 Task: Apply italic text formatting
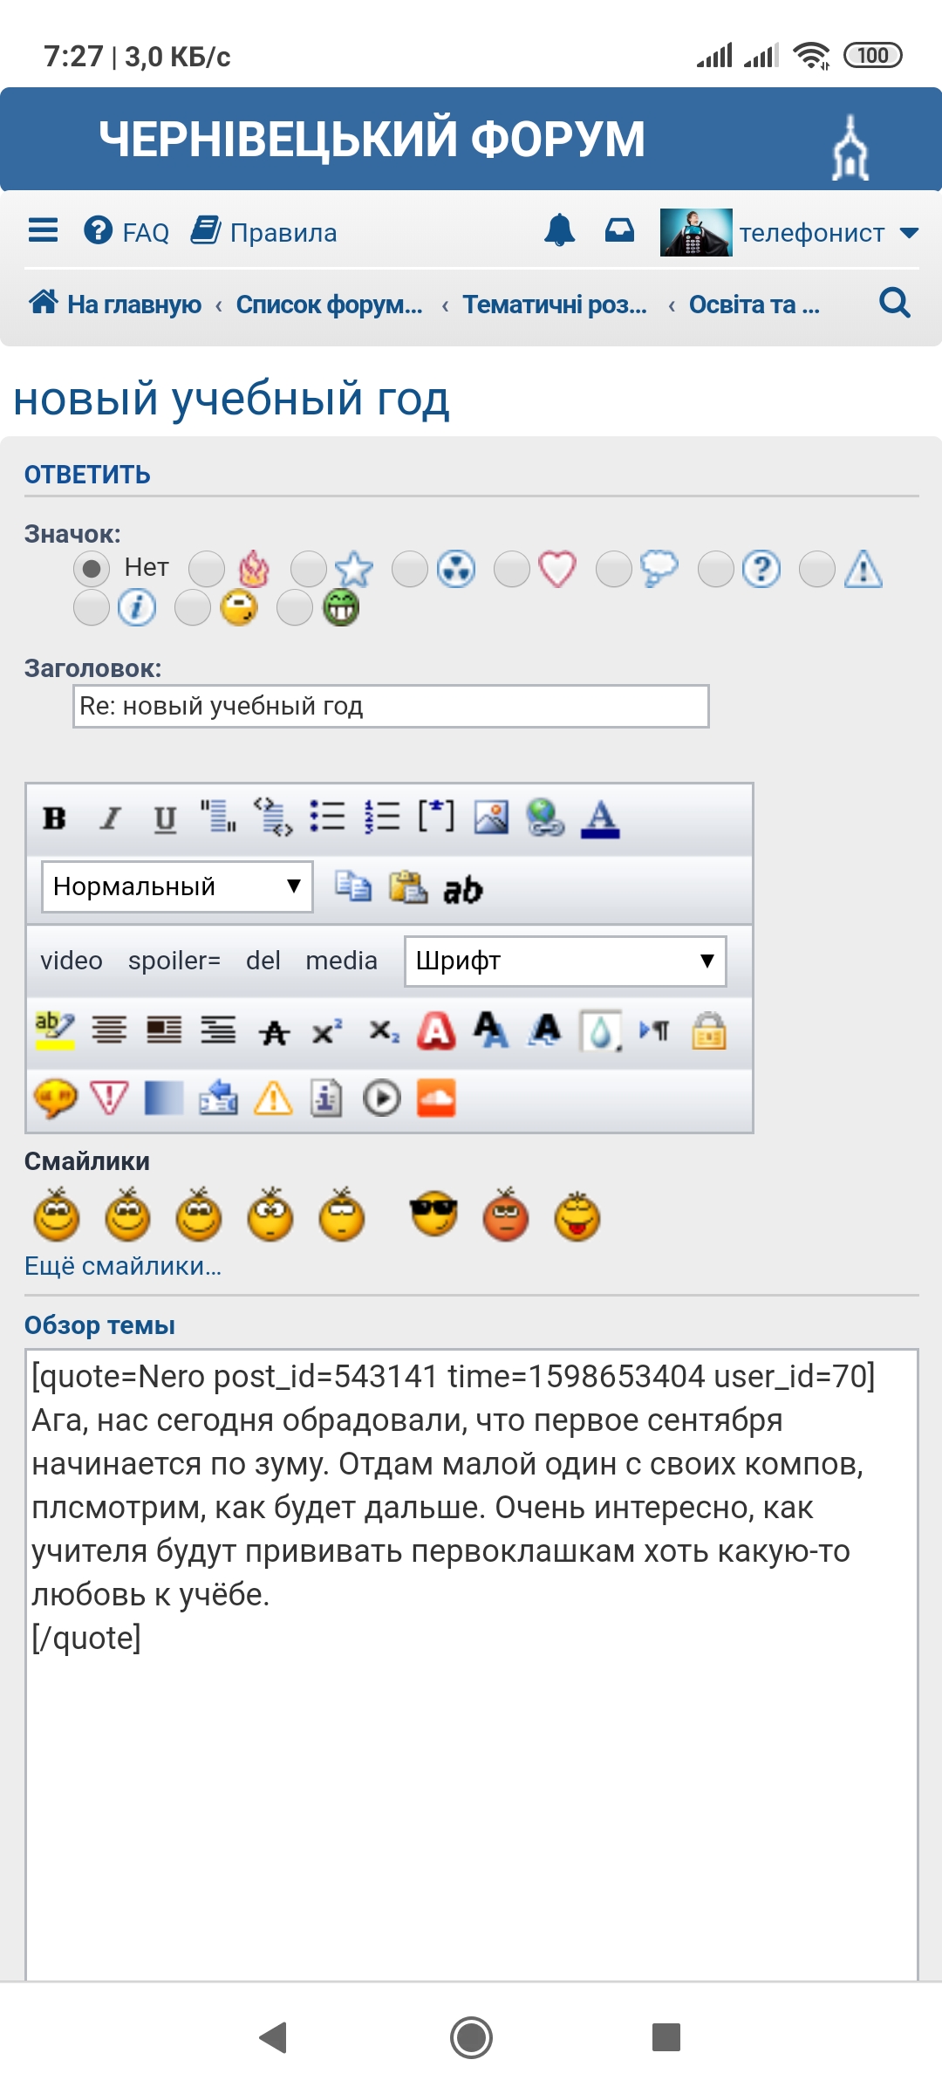pos(110,818)
